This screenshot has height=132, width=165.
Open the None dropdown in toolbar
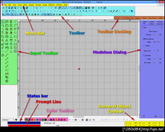129,11
